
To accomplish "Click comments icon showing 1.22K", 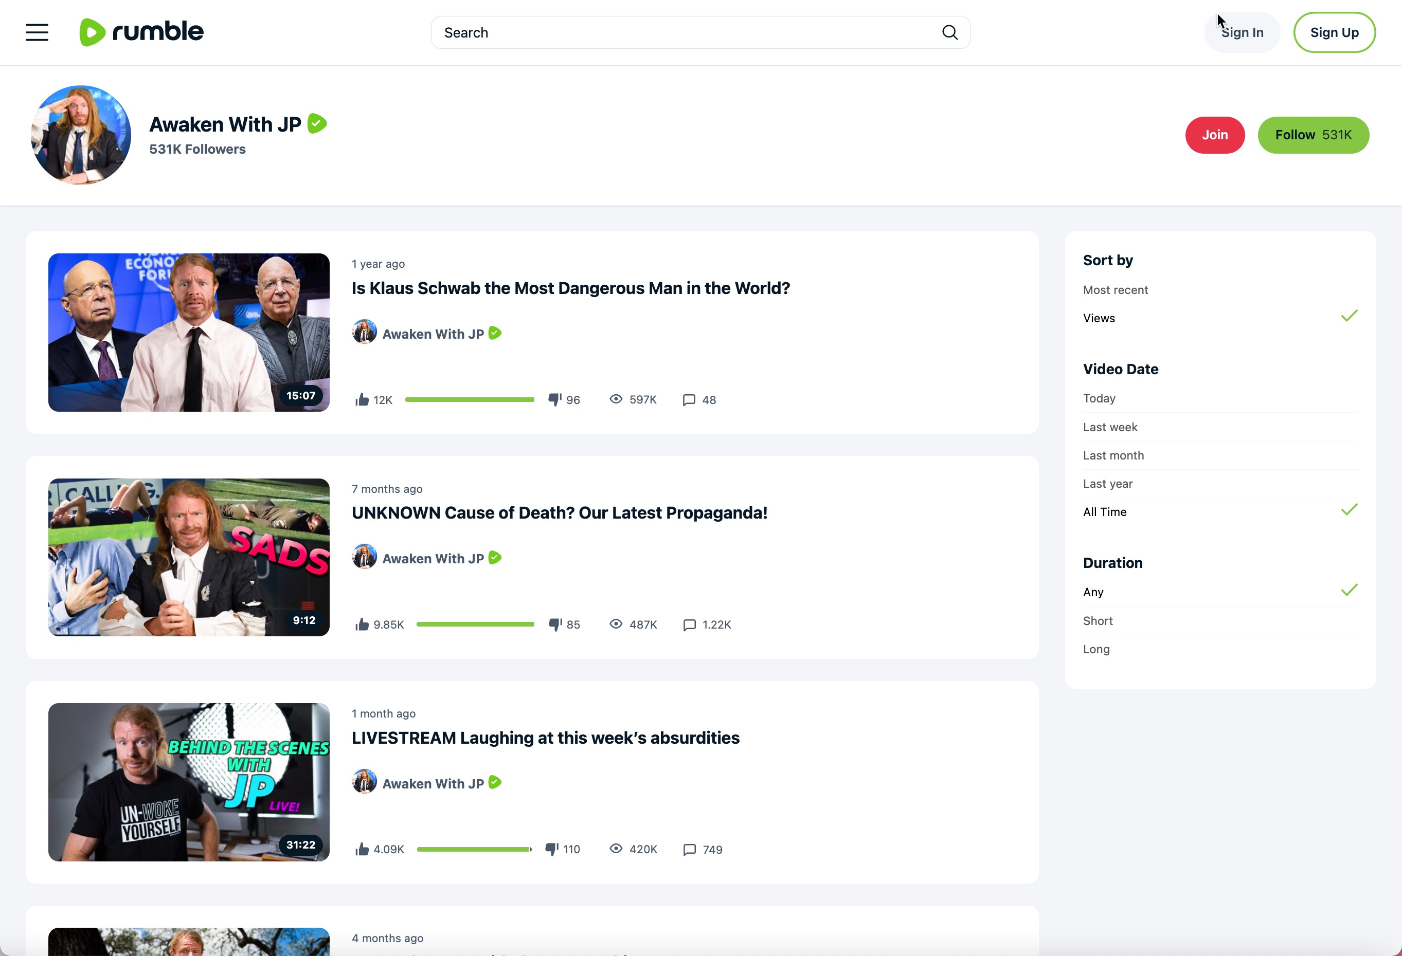I will click(689, 625).
